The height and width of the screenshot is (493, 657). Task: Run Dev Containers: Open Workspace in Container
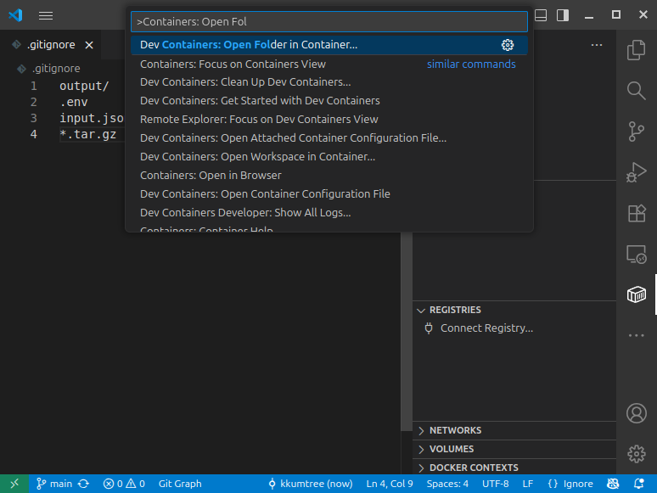328,157
